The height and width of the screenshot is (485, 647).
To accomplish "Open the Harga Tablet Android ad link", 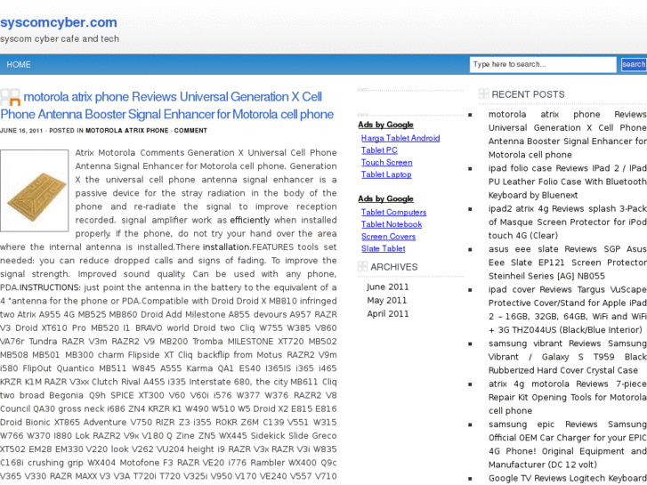I will coord(400,138).
